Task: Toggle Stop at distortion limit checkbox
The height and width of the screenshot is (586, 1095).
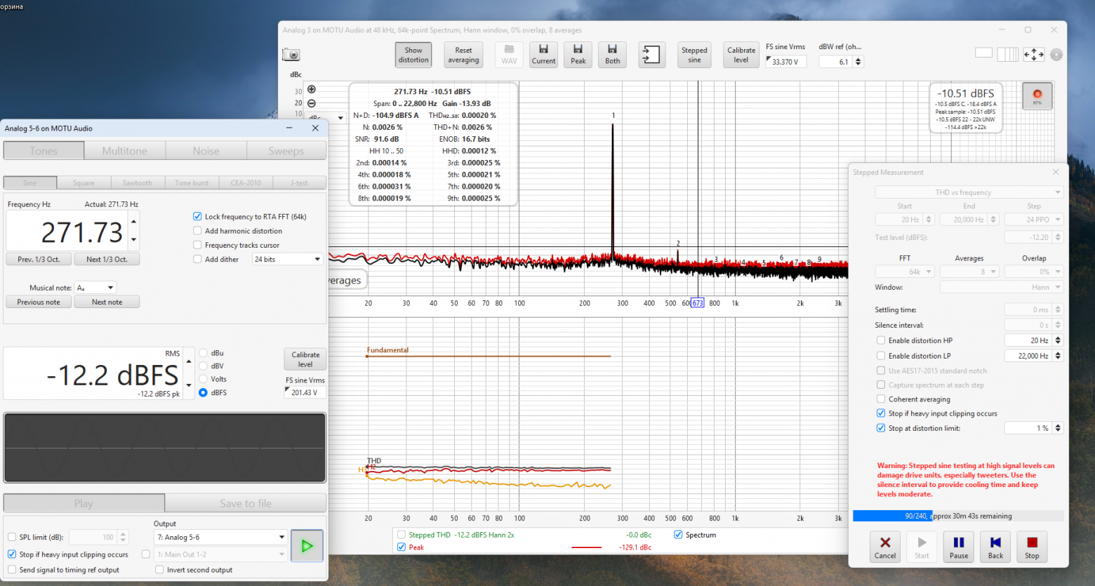Action: point(881,428)
